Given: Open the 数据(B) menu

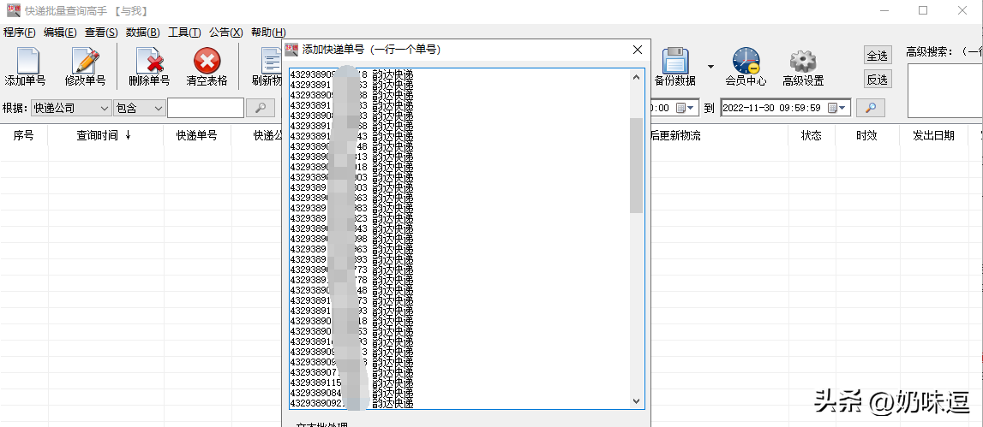Looking at the screenshot, I should click(142, 33).
